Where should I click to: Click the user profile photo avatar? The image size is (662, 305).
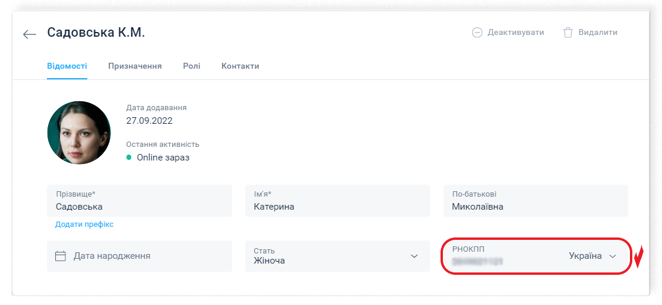[79, 133]
